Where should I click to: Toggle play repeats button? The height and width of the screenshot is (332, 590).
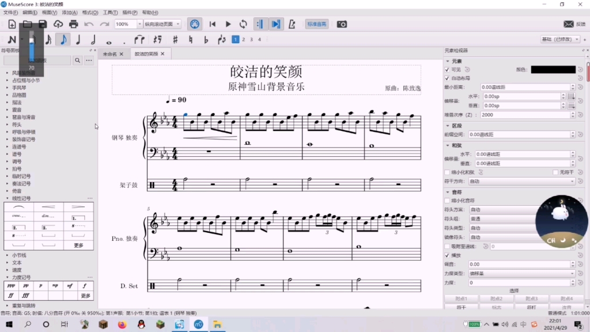click(260, 24)
